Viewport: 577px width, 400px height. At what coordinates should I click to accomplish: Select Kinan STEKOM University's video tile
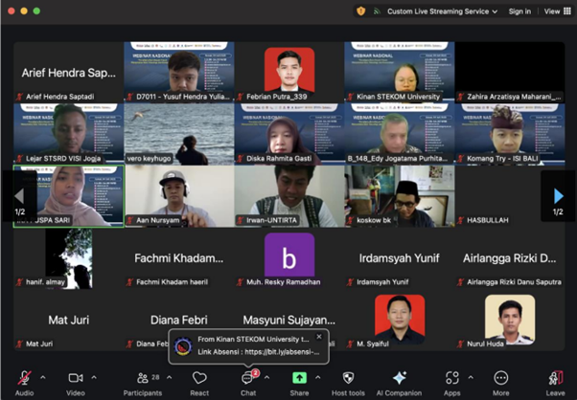pyautogui.click(x=400, y=72)
